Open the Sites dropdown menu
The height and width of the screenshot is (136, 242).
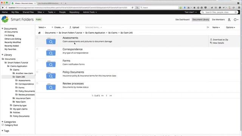(41, 12)
